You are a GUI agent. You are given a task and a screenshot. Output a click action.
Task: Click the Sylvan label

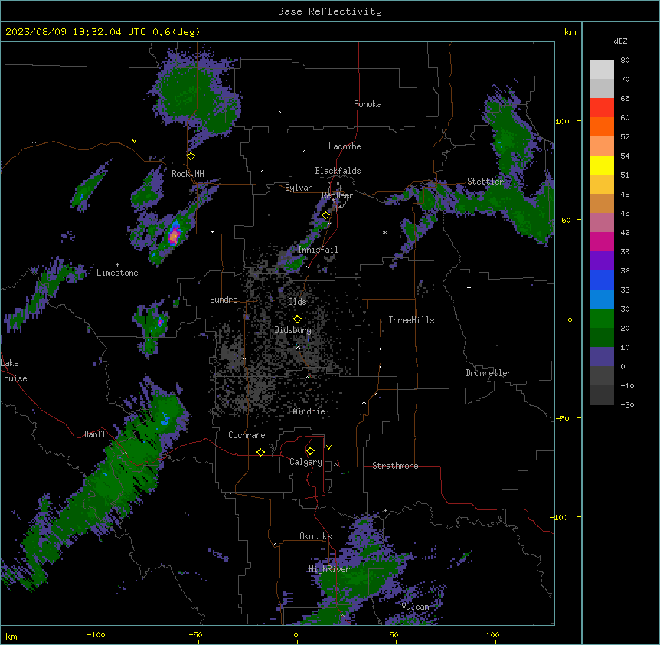point(299,188)
